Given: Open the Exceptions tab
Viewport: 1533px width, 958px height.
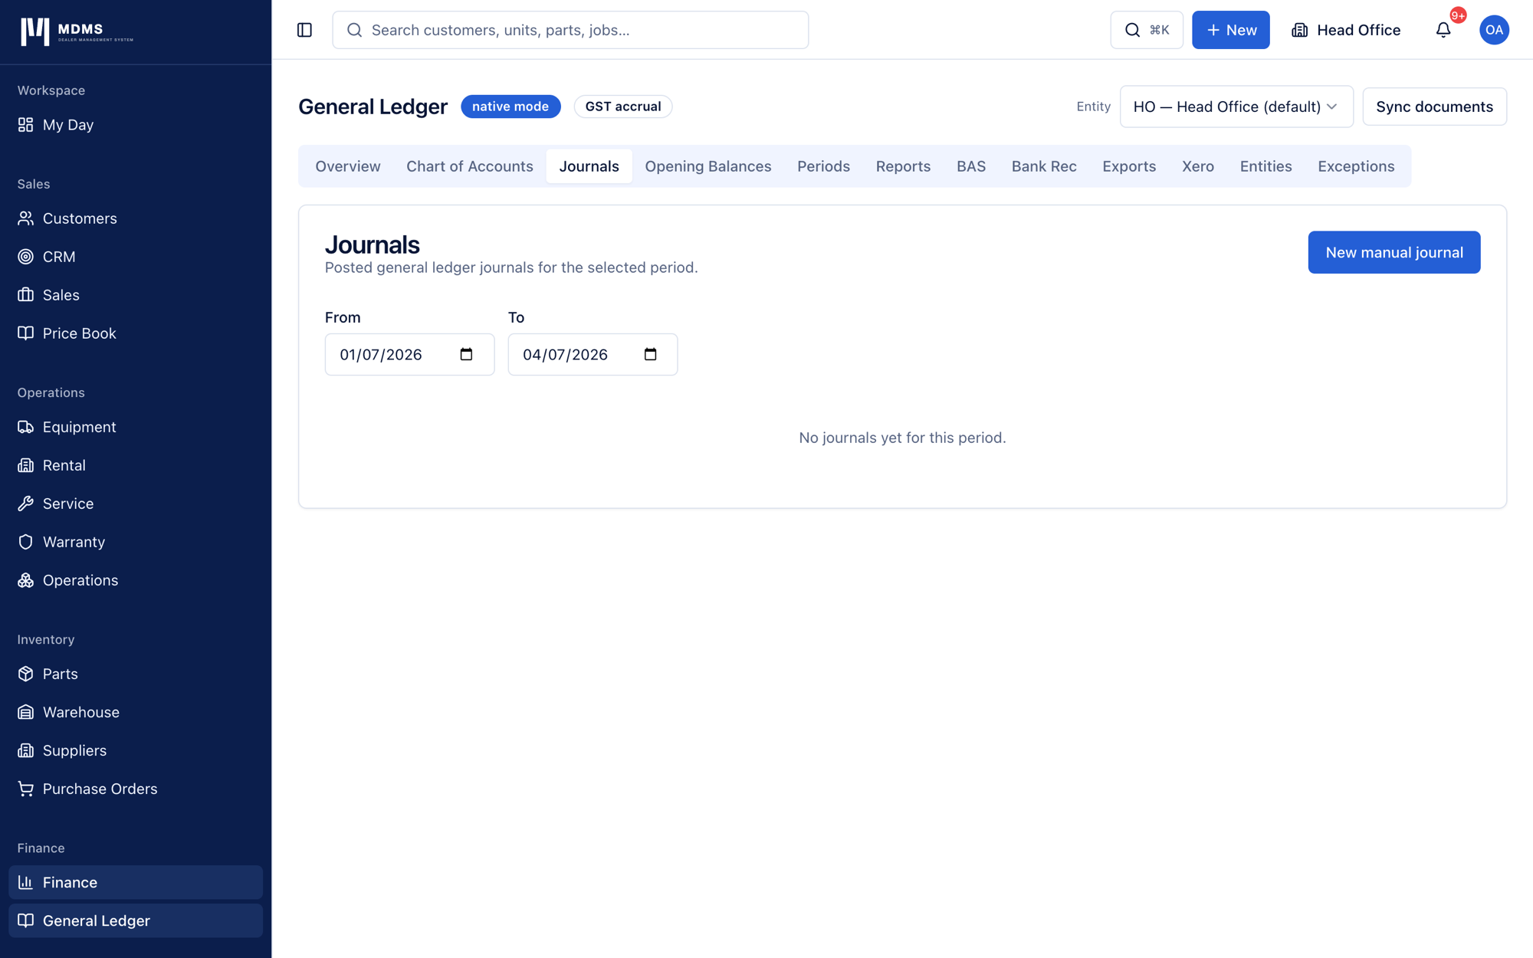Looking at the screenshot, I should [x=1355, y=166].
